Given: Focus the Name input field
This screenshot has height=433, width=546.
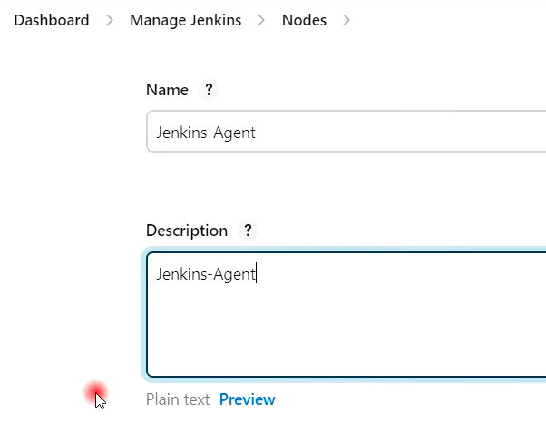Looking at the screenshot, I should tap(345, 133).
